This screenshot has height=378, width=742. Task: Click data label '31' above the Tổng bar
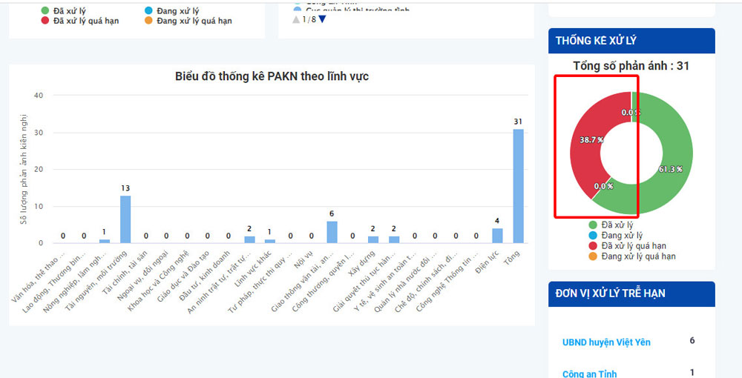pyautogui.click(x=518, y=122)
